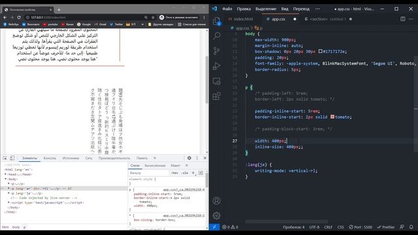Open DevTools settings gear

coord(189,158)
